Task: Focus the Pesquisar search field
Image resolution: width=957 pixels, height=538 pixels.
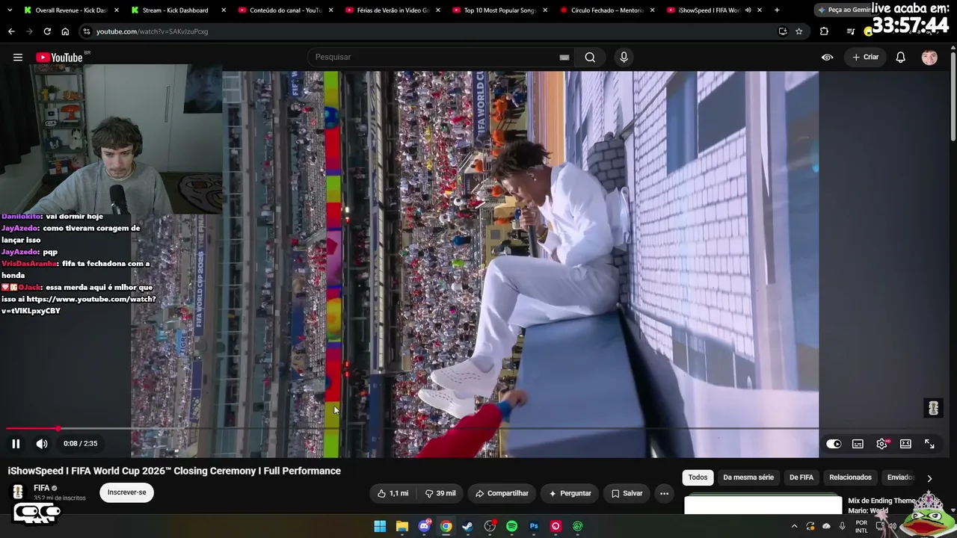Action: click(x=434, y=58)
